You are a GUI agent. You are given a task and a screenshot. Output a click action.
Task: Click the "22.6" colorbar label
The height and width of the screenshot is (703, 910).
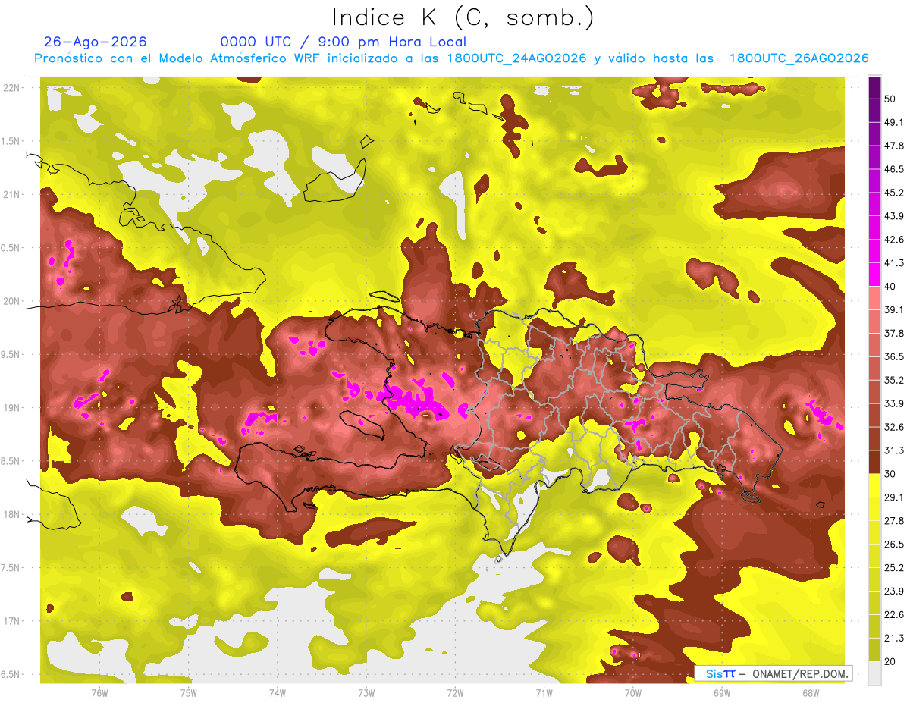[x=894, y=615]
